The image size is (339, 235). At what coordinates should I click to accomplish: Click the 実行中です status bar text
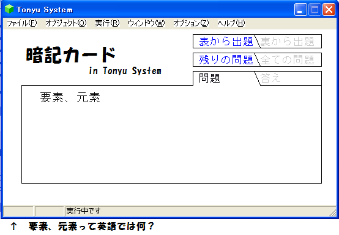[x=83, y=211]
